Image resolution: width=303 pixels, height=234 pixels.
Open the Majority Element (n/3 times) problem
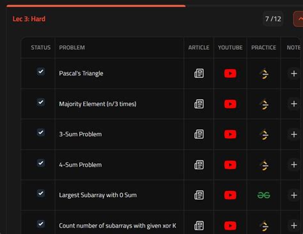98,104
